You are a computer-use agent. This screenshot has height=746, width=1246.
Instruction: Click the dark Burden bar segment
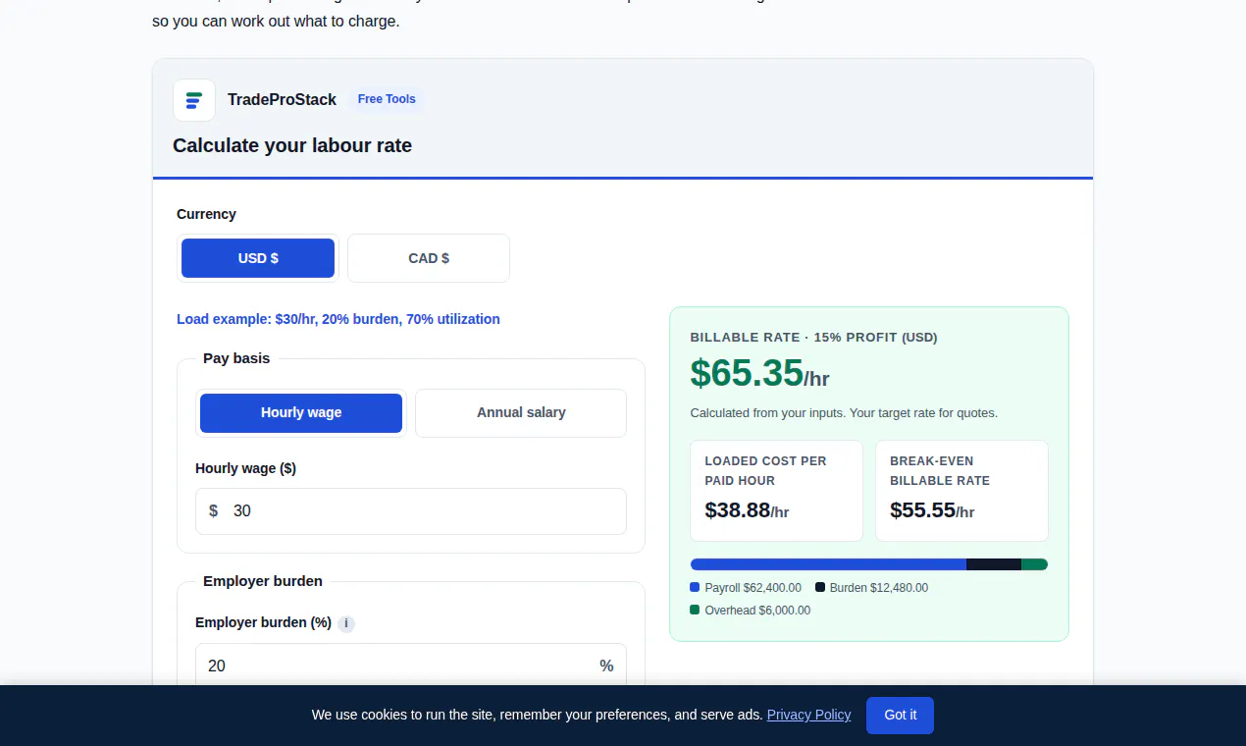pyautogui.click(x=994, y=564)
